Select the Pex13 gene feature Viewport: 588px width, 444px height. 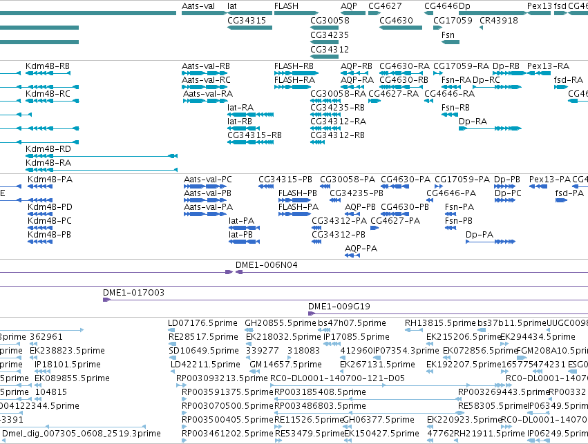tap(539, 13)
